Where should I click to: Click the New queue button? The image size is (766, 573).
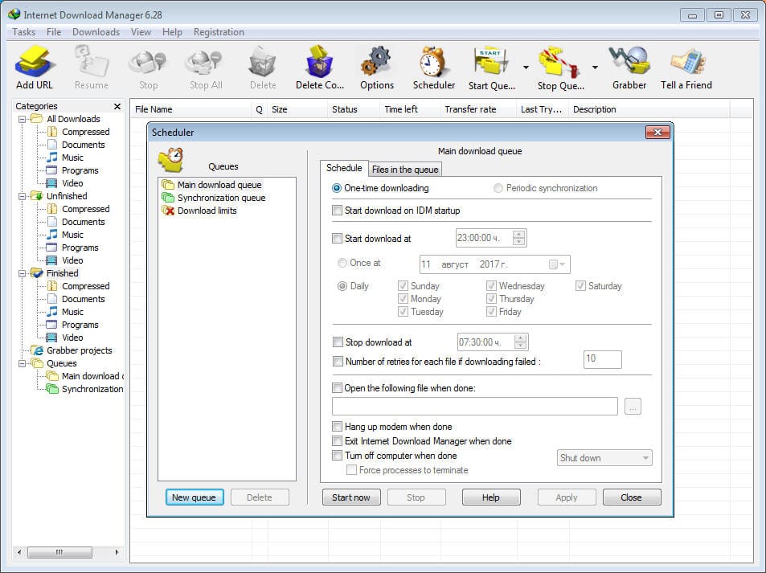point(194,497)
